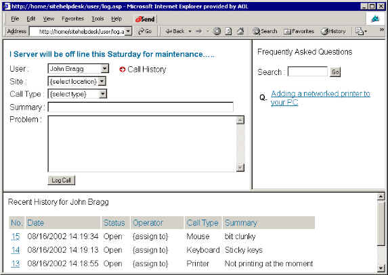Screen dimensions: 388x275
Task: Open the Tools menu
Action: [x=98, y=19]
